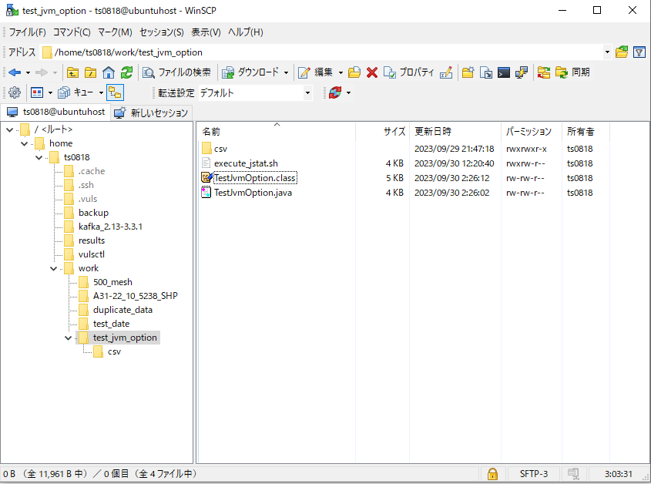Click the SFTP-3 status bar indicator
Image resolution: width=651 pixels, height=484 pixels.
click(533, 474)
